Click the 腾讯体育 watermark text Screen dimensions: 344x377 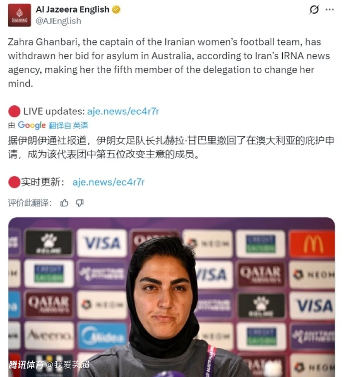pyautogui.click(x=26, y=365)
